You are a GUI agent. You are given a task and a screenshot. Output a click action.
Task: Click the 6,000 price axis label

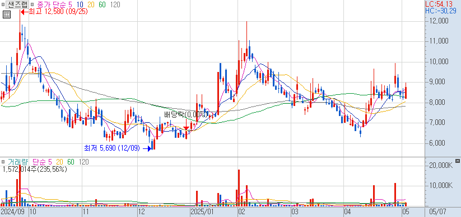[x=437, y=143]
